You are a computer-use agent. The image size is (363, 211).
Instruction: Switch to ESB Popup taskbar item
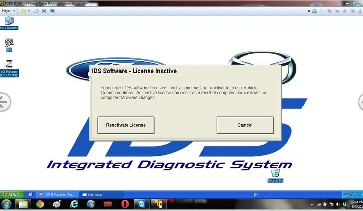click(101, 195)
